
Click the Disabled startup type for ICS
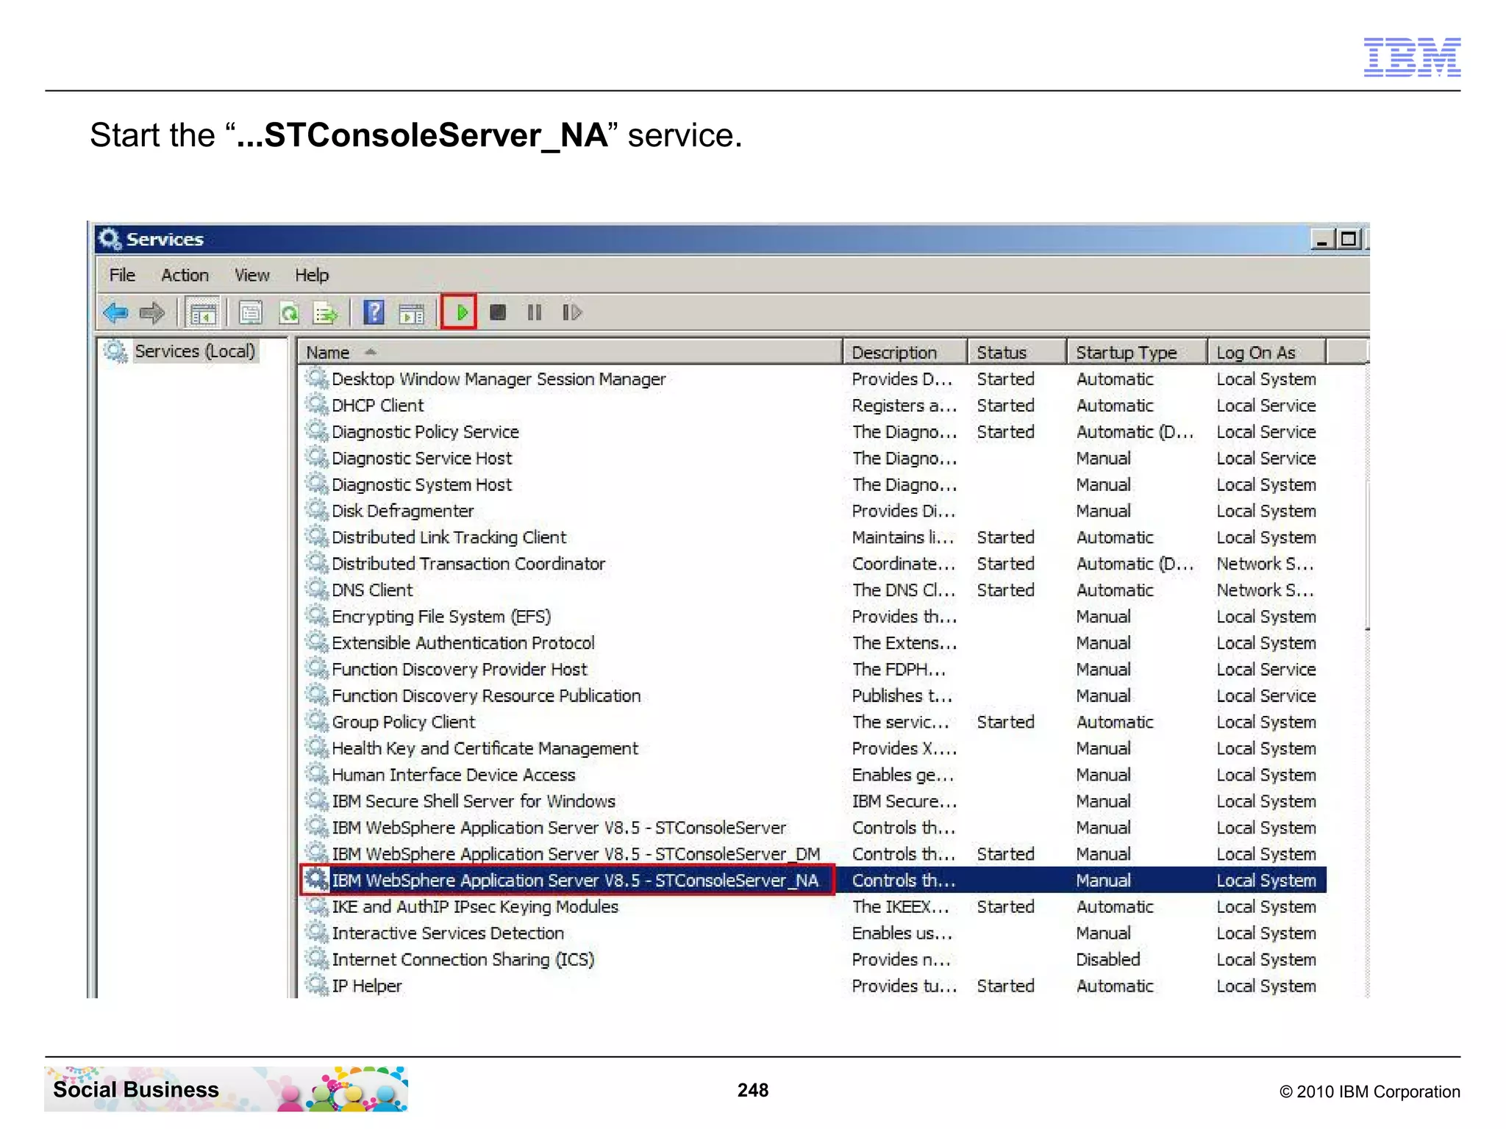1107,960
